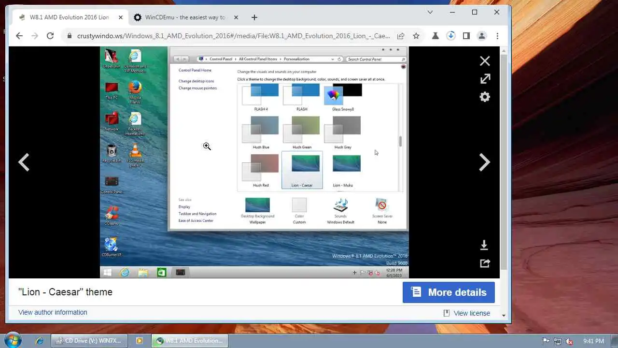The height and width of the screenshot is (348, 618).
Task: Open the View license link
Action: (472, 313)
